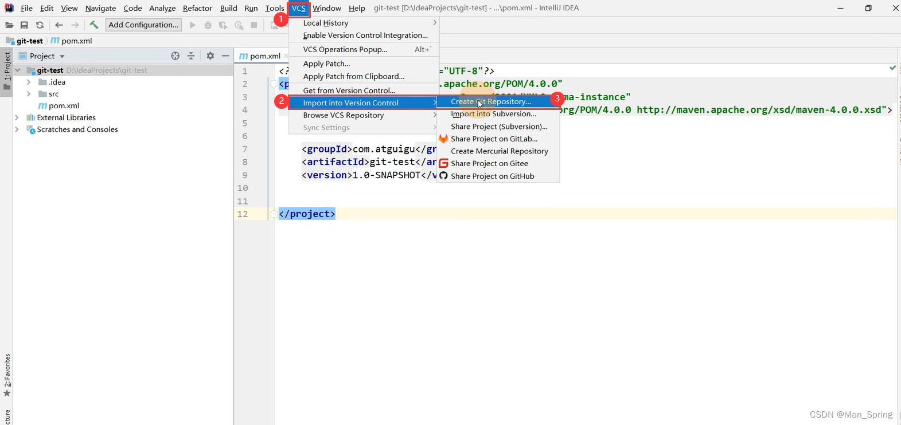The image size is (901, 425).
Task: Click the Debug bug icon
Action: coord(208,25)
